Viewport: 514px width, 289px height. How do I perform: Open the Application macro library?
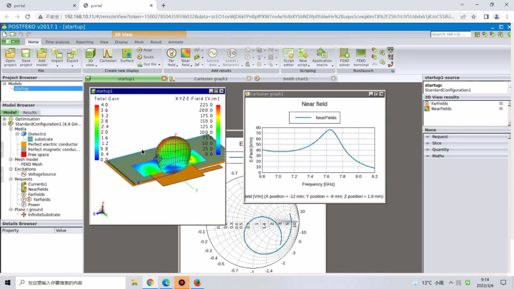[x=322, y=58]
